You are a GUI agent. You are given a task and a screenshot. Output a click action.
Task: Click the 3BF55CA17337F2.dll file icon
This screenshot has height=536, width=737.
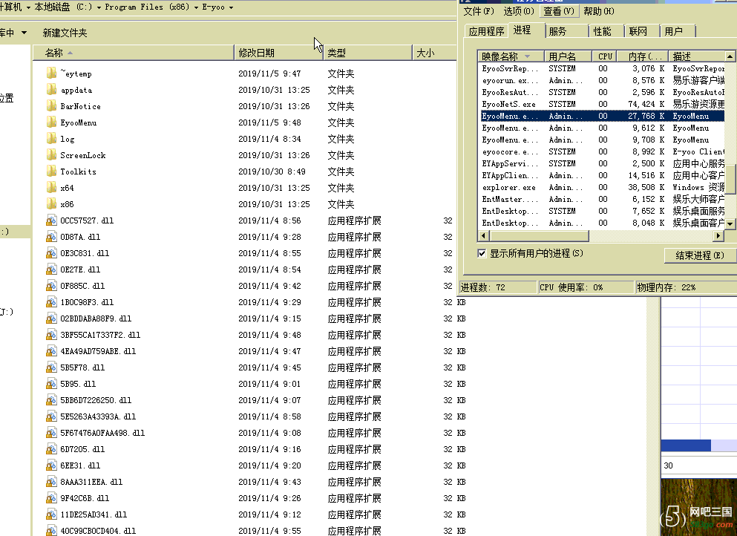(x=52, y=335)
